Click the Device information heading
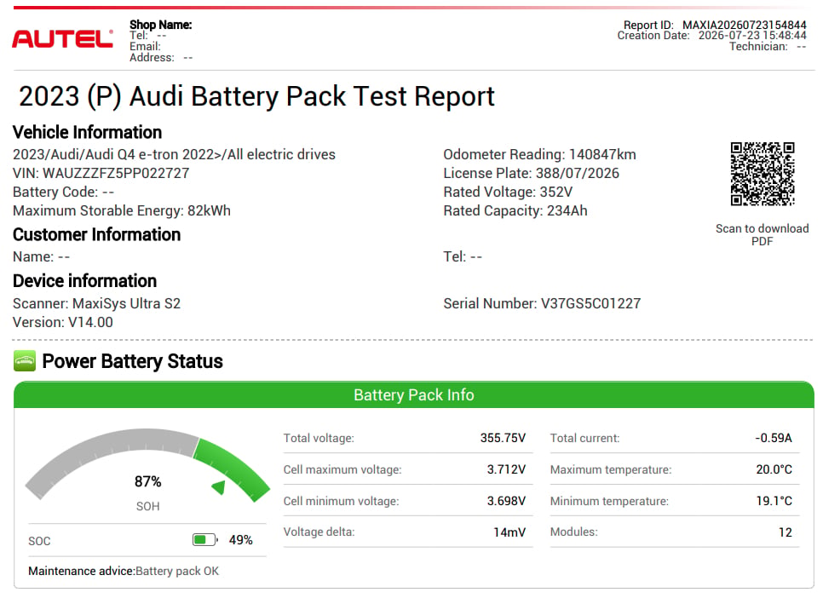The height and width of the screenshot is (598, 823). tap(84, 281)
